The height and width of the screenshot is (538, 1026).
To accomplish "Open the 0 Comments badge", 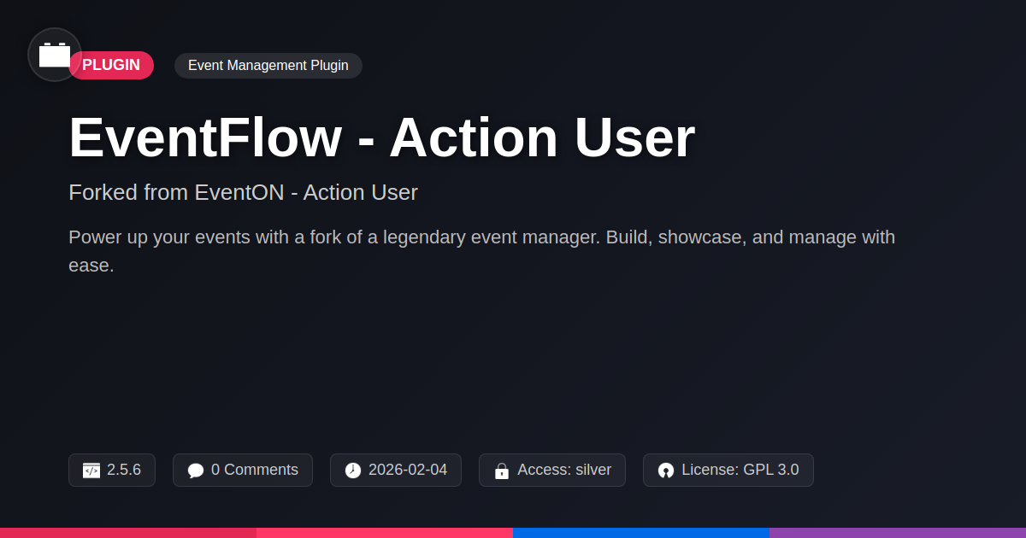I will [243, 471].
